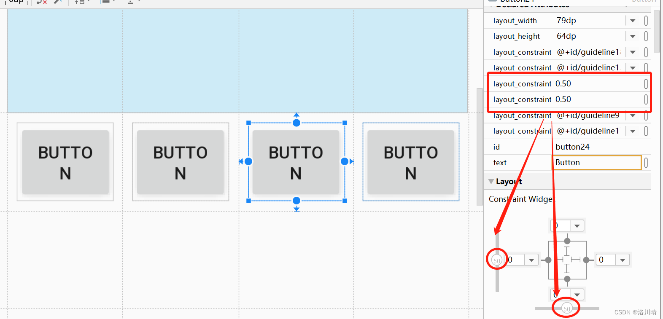This screenshot has height=319, width=663.
Task: Collapse the Layout section
Action: [x=491, y=181]
